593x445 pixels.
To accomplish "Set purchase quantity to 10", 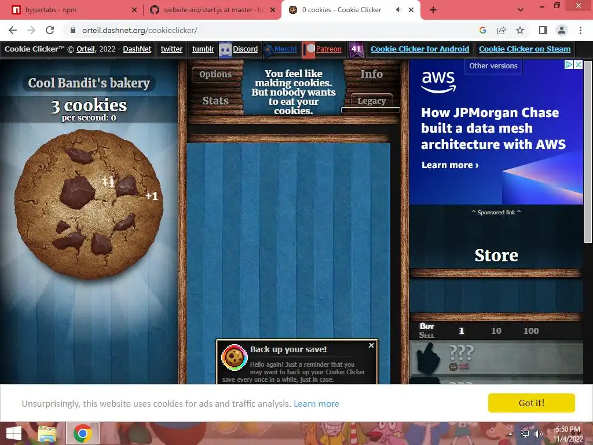I will click(496, 331).
